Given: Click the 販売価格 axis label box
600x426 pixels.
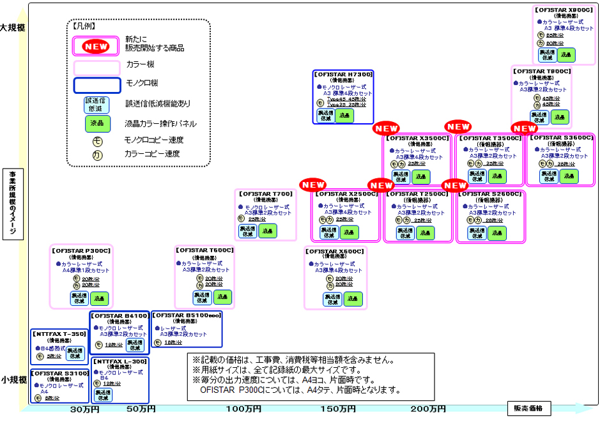Looking at the screenshot, I should click(x=529, y=408).
